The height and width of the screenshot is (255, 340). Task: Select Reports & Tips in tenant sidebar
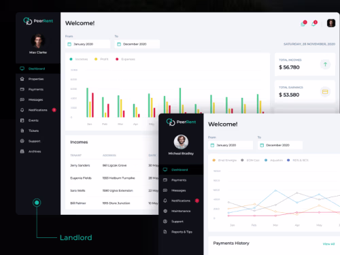tap(182, 232)
